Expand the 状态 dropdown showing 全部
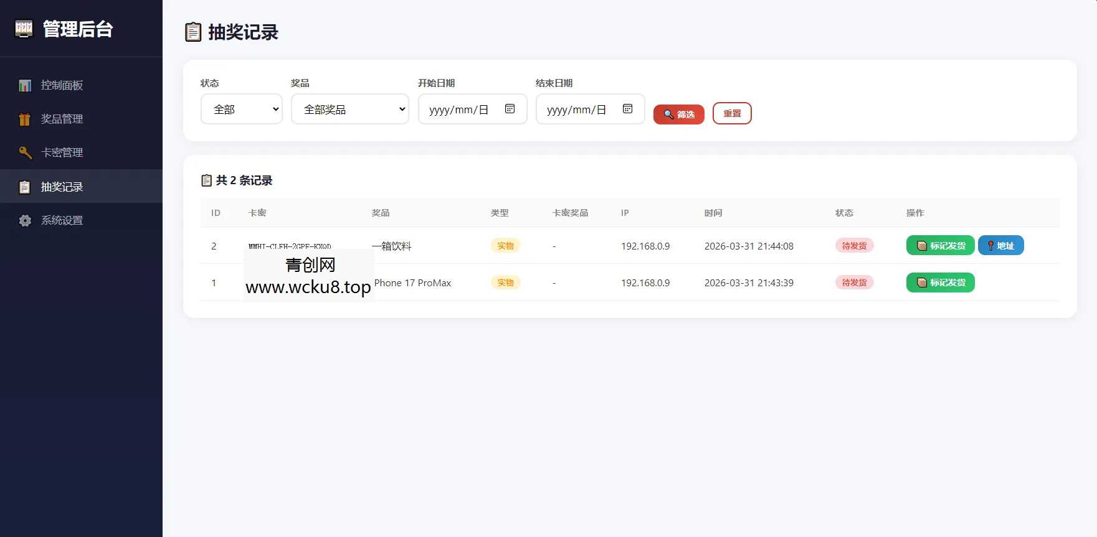 pyautogui.click(x=242, y=109)
